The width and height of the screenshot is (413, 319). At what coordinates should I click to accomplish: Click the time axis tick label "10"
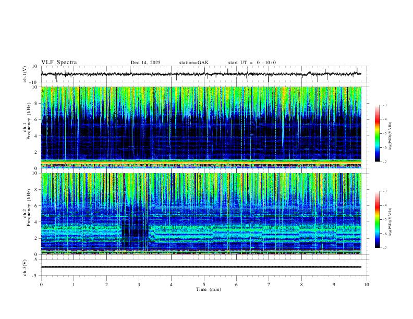[x=367, y=285]
